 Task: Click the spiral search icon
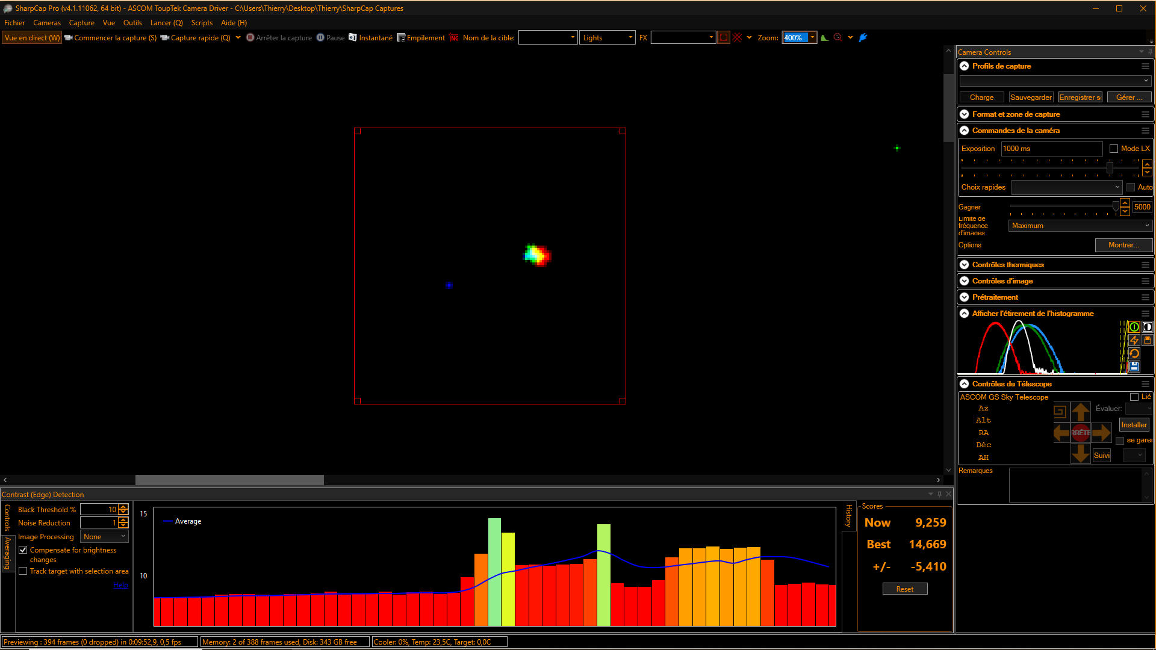coord(1060,412)
